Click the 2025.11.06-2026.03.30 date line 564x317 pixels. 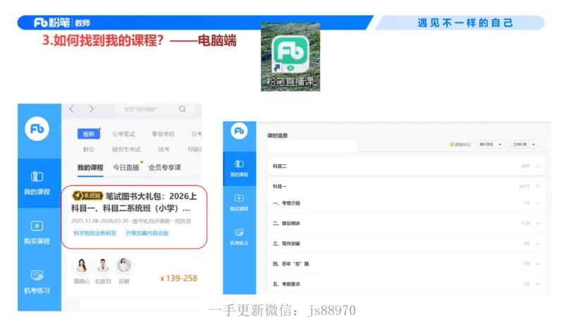99,221
